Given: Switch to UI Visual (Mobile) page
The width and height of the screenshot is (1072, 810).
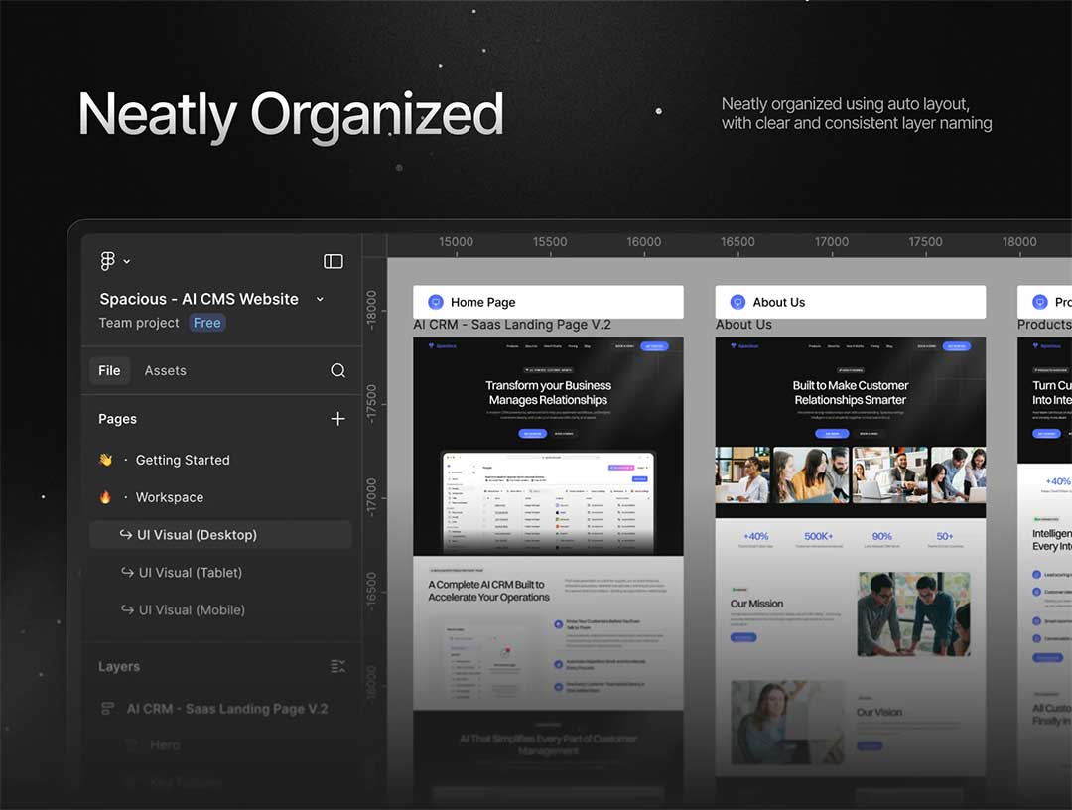Looking at the screenshot, I should tap(192, 610).
